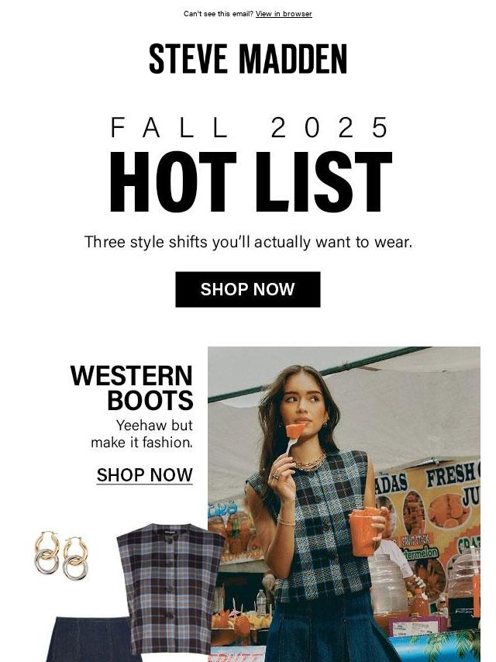Click the black SHOP NOW button

pyautogui.click(x=248, y=289)
